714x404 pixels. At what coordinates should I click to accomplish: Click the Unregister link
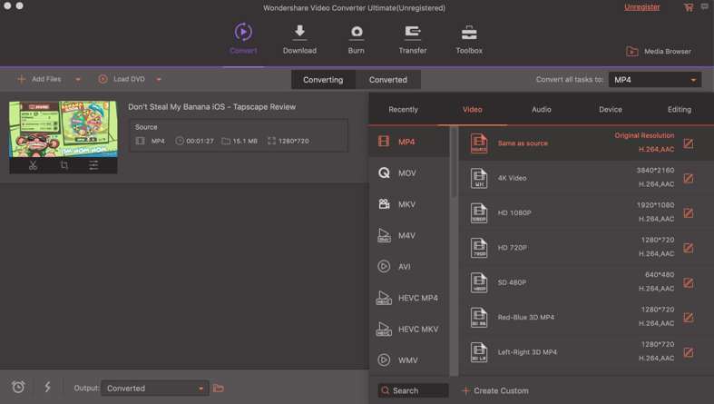[x=641, y=7]
